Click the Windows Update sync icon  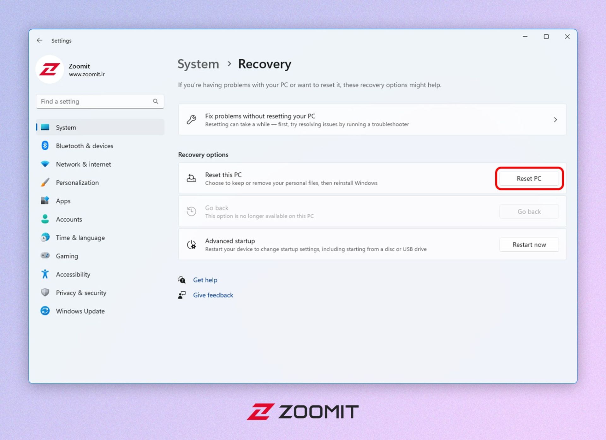pyautogui.click(x=45, y=311)
